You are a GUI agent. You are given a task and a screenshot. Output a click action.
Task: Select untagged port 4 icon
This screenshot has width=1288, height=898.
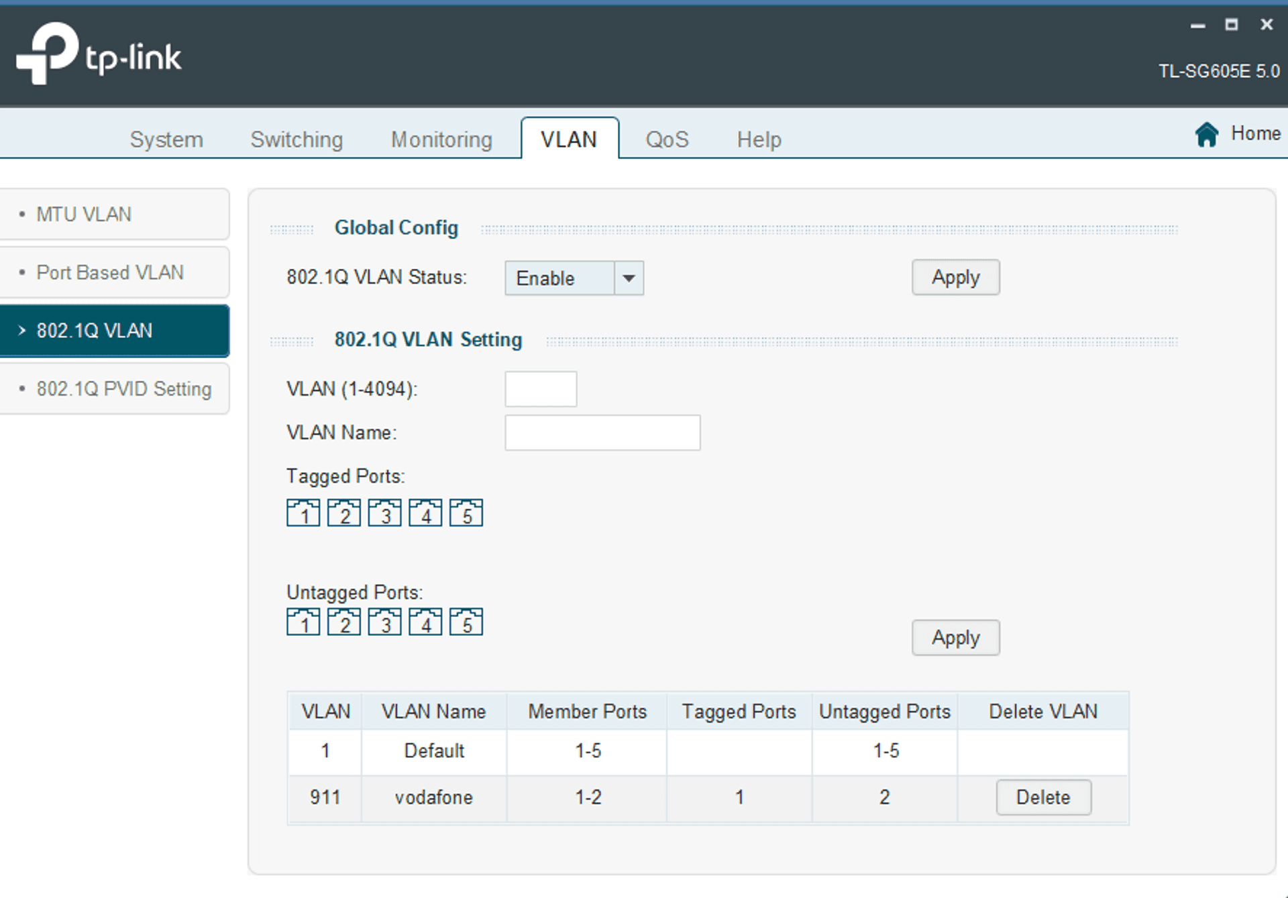pyautogui.click(x=426, y=622)
